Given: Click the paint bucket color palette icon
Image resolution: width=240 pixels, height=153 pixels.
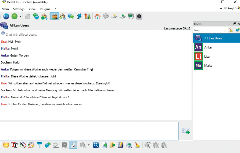Looking at the screenshot, I should [31, 145].
